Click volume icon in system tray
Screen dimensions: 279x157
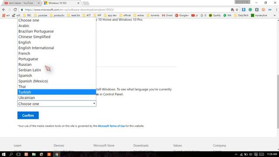[251, 154]
